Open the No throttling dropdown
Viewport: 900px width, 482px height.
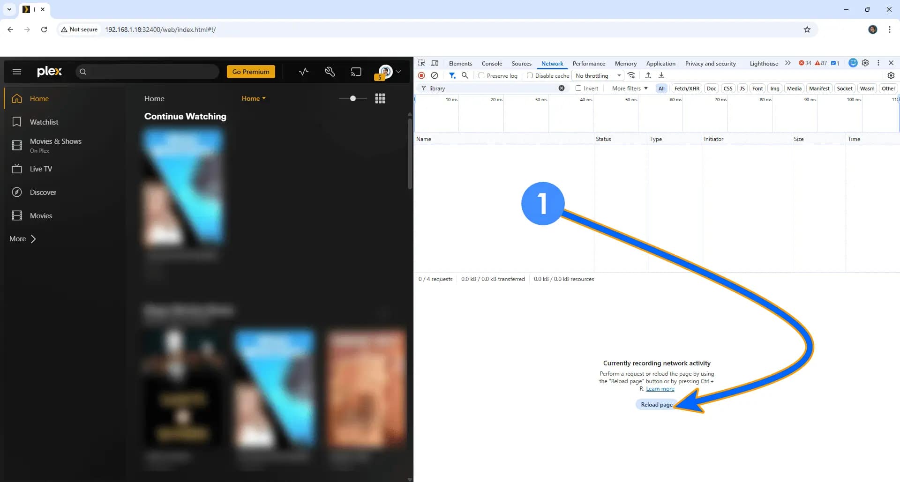pos(598,76)
